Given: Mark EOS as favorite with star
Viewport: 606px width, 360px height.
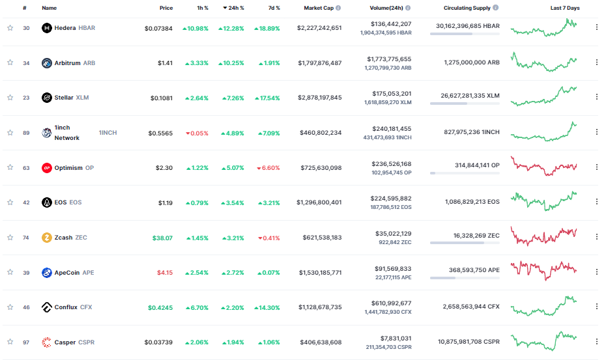Looking at the screenshot, I should 10,202.
